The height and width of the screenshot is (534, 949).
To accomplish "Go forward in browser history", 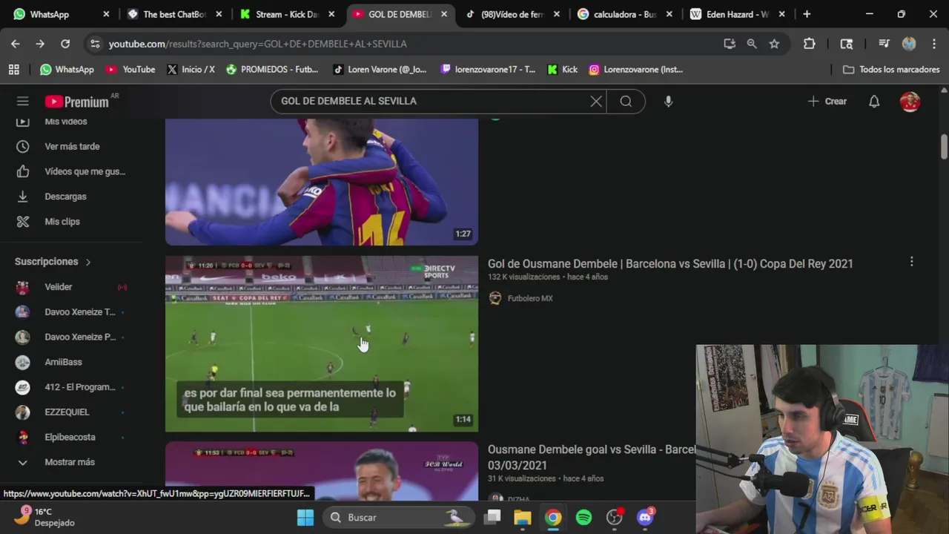I will [40, 44].
